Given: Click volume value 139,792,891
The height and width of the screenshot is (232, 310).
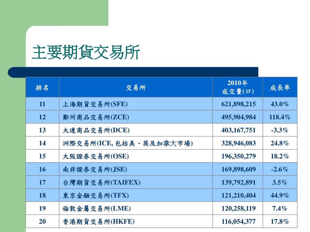Looking at the screenshot, I should (x=239, y=182).
